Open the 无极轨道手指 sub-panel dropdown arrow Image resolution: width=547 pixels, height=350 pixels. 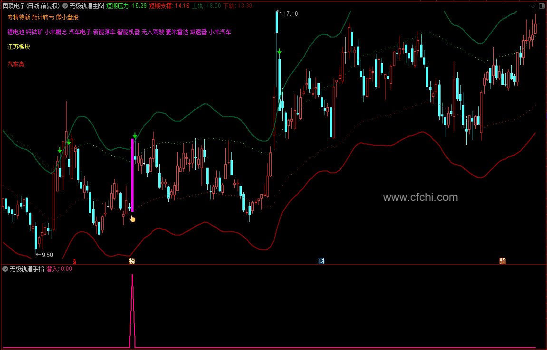click(5, 269)
